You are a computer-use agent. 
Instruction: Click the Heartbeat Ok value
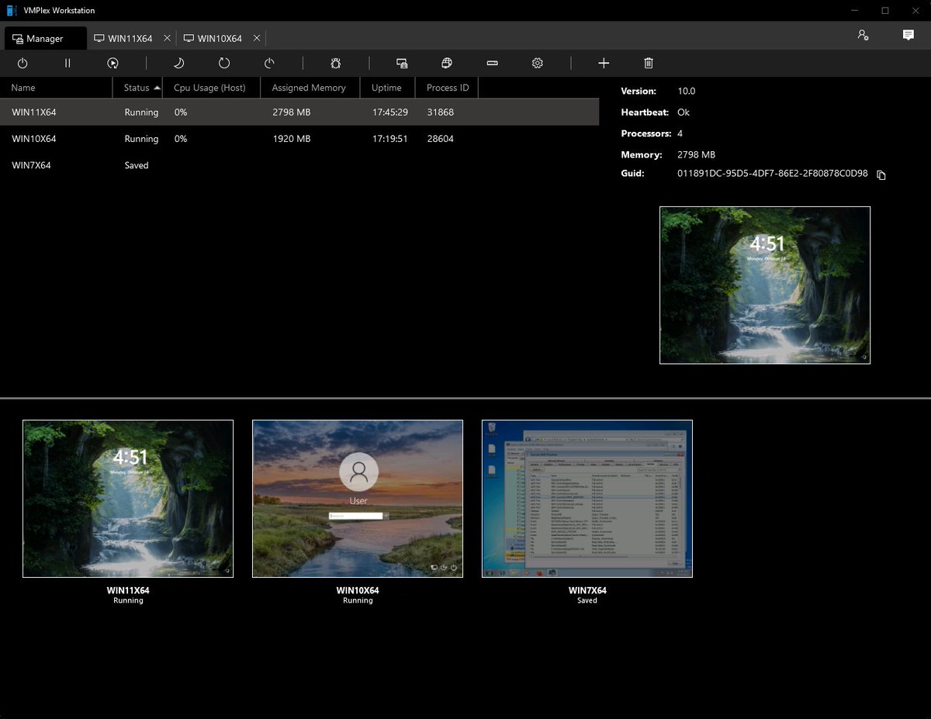click(x=684, y=112)
